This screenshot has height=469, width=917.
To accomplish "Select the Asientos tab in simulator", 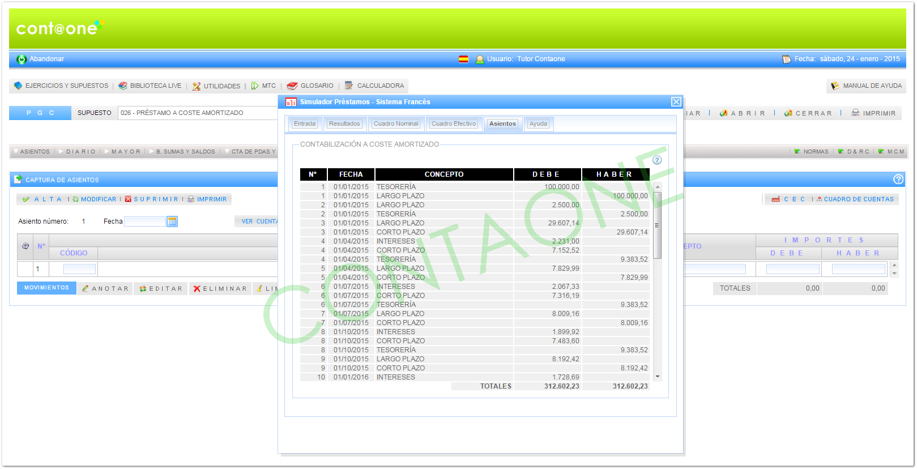I will click(502, 123).
